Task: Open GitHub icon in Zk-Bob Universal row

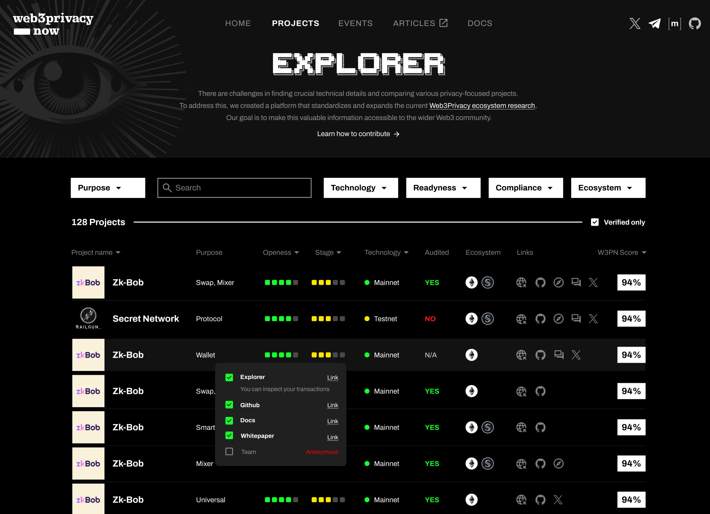Action: click(x=540, y=500)
